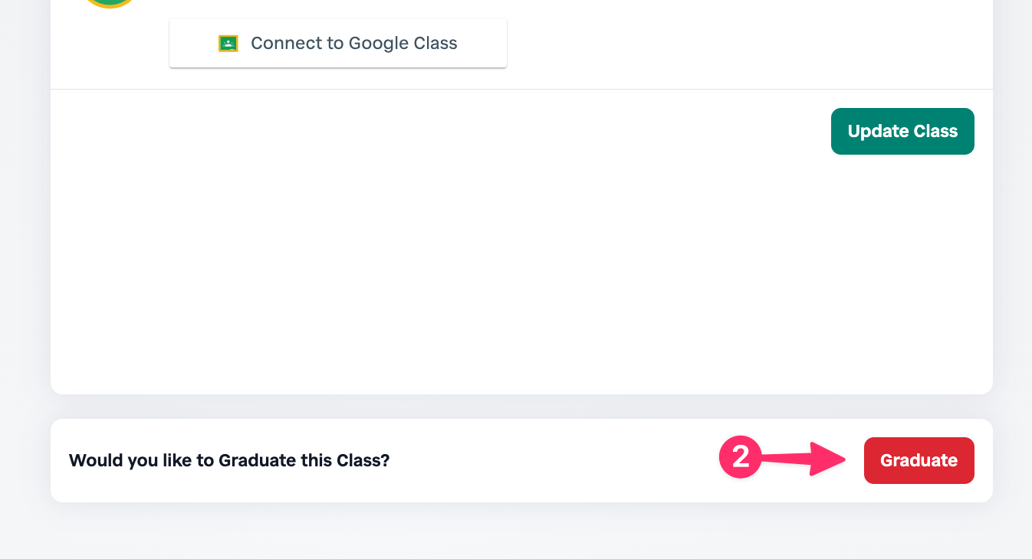The image size is (1032, 559).
Task: Click the "Would you like to Graduate" text
Action: (229, 461)
